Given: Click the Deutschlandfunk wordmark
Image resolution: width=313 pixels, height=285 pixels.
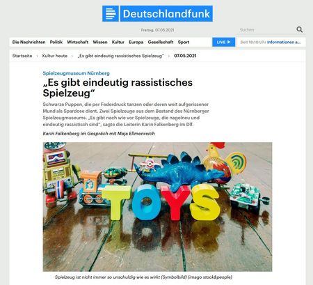Looking at the screenshot, I should (166, 14).
